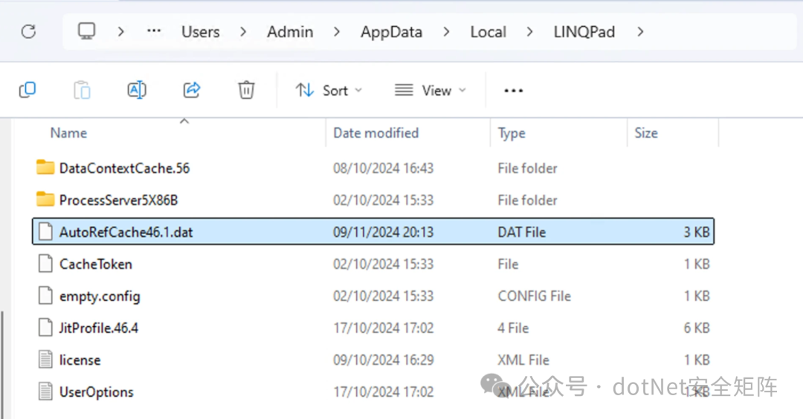Go to Users in the breadcrumb
This screenshot has width=803, height=419.
click(200, 32)
